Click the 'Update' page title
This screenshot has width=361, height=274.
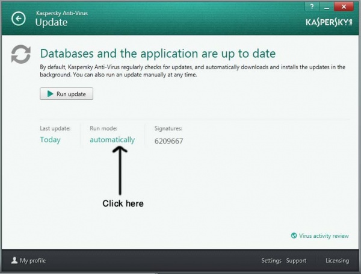[x=51, y=22]
